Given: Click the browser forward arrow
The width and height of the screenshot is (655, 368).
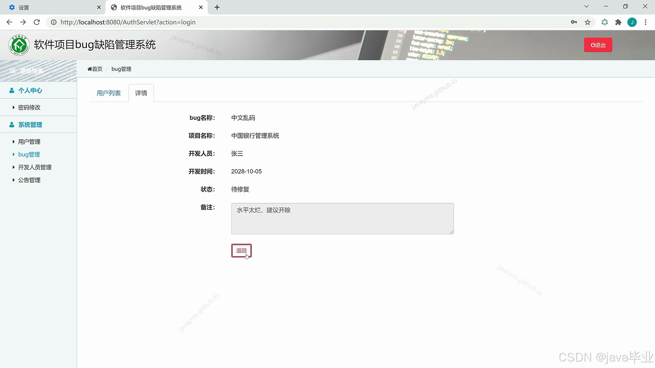Looking at the screenshot, I should 23,22.
